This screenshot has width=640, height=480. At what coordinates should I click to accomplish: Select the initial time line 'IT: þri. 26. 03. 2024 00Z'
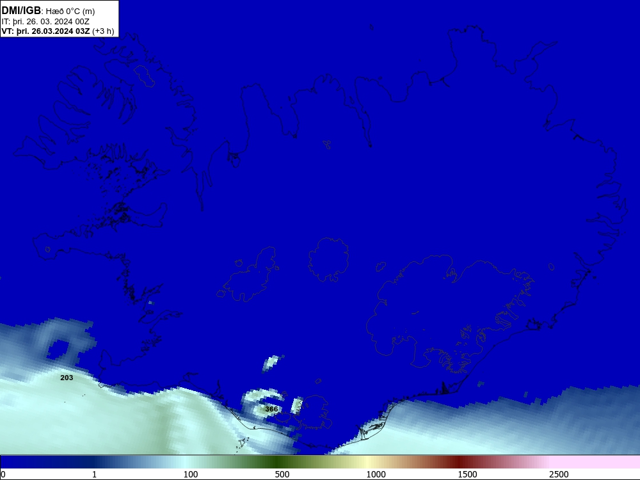pos(45,22)
